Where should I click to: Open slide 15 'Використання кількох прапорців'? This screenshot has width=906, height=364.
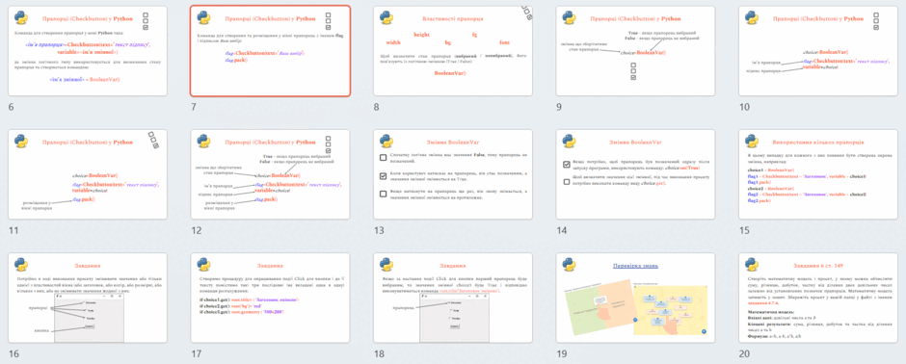818,174
